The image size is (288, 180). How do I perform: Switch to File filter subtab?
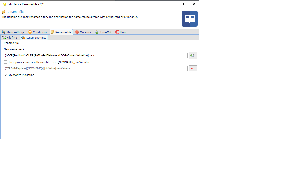pos(12,38)
